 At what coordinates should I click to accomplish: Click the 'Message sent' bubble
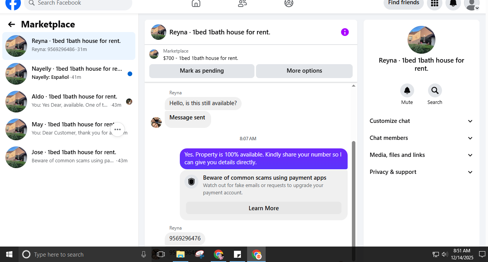point(188,119)
